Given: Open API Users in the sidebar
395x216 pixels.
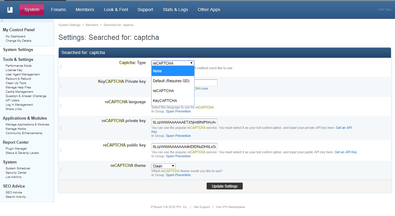Looking at the screenshot, I should click(x=12, y=100).
